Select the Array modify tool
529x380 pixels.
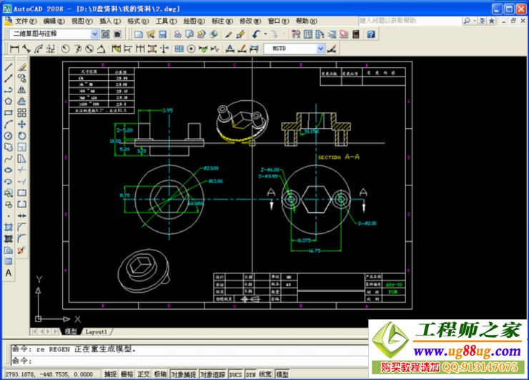(x=22, y=112)
